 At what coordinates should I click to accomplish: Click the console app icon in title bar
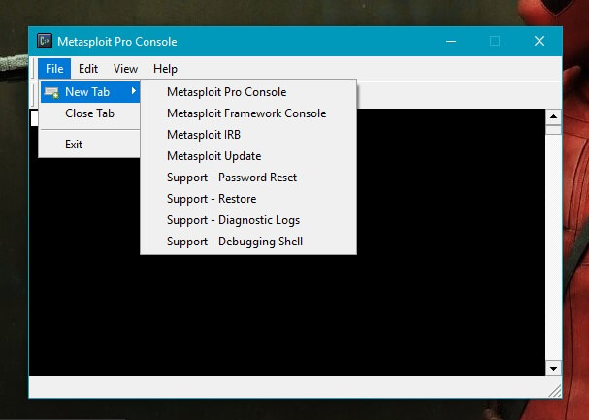click(45, 41)
